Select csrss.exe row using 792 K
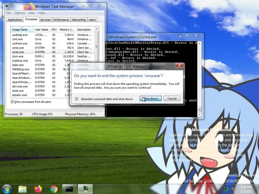The width and height of the screenshot is (259, 194). click(x=53, y=48)
